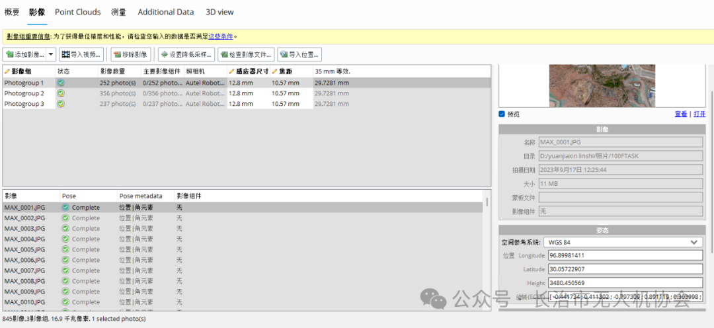Toggle the 预览 checkbox
714x328 pixels.
tap(502, 114)
